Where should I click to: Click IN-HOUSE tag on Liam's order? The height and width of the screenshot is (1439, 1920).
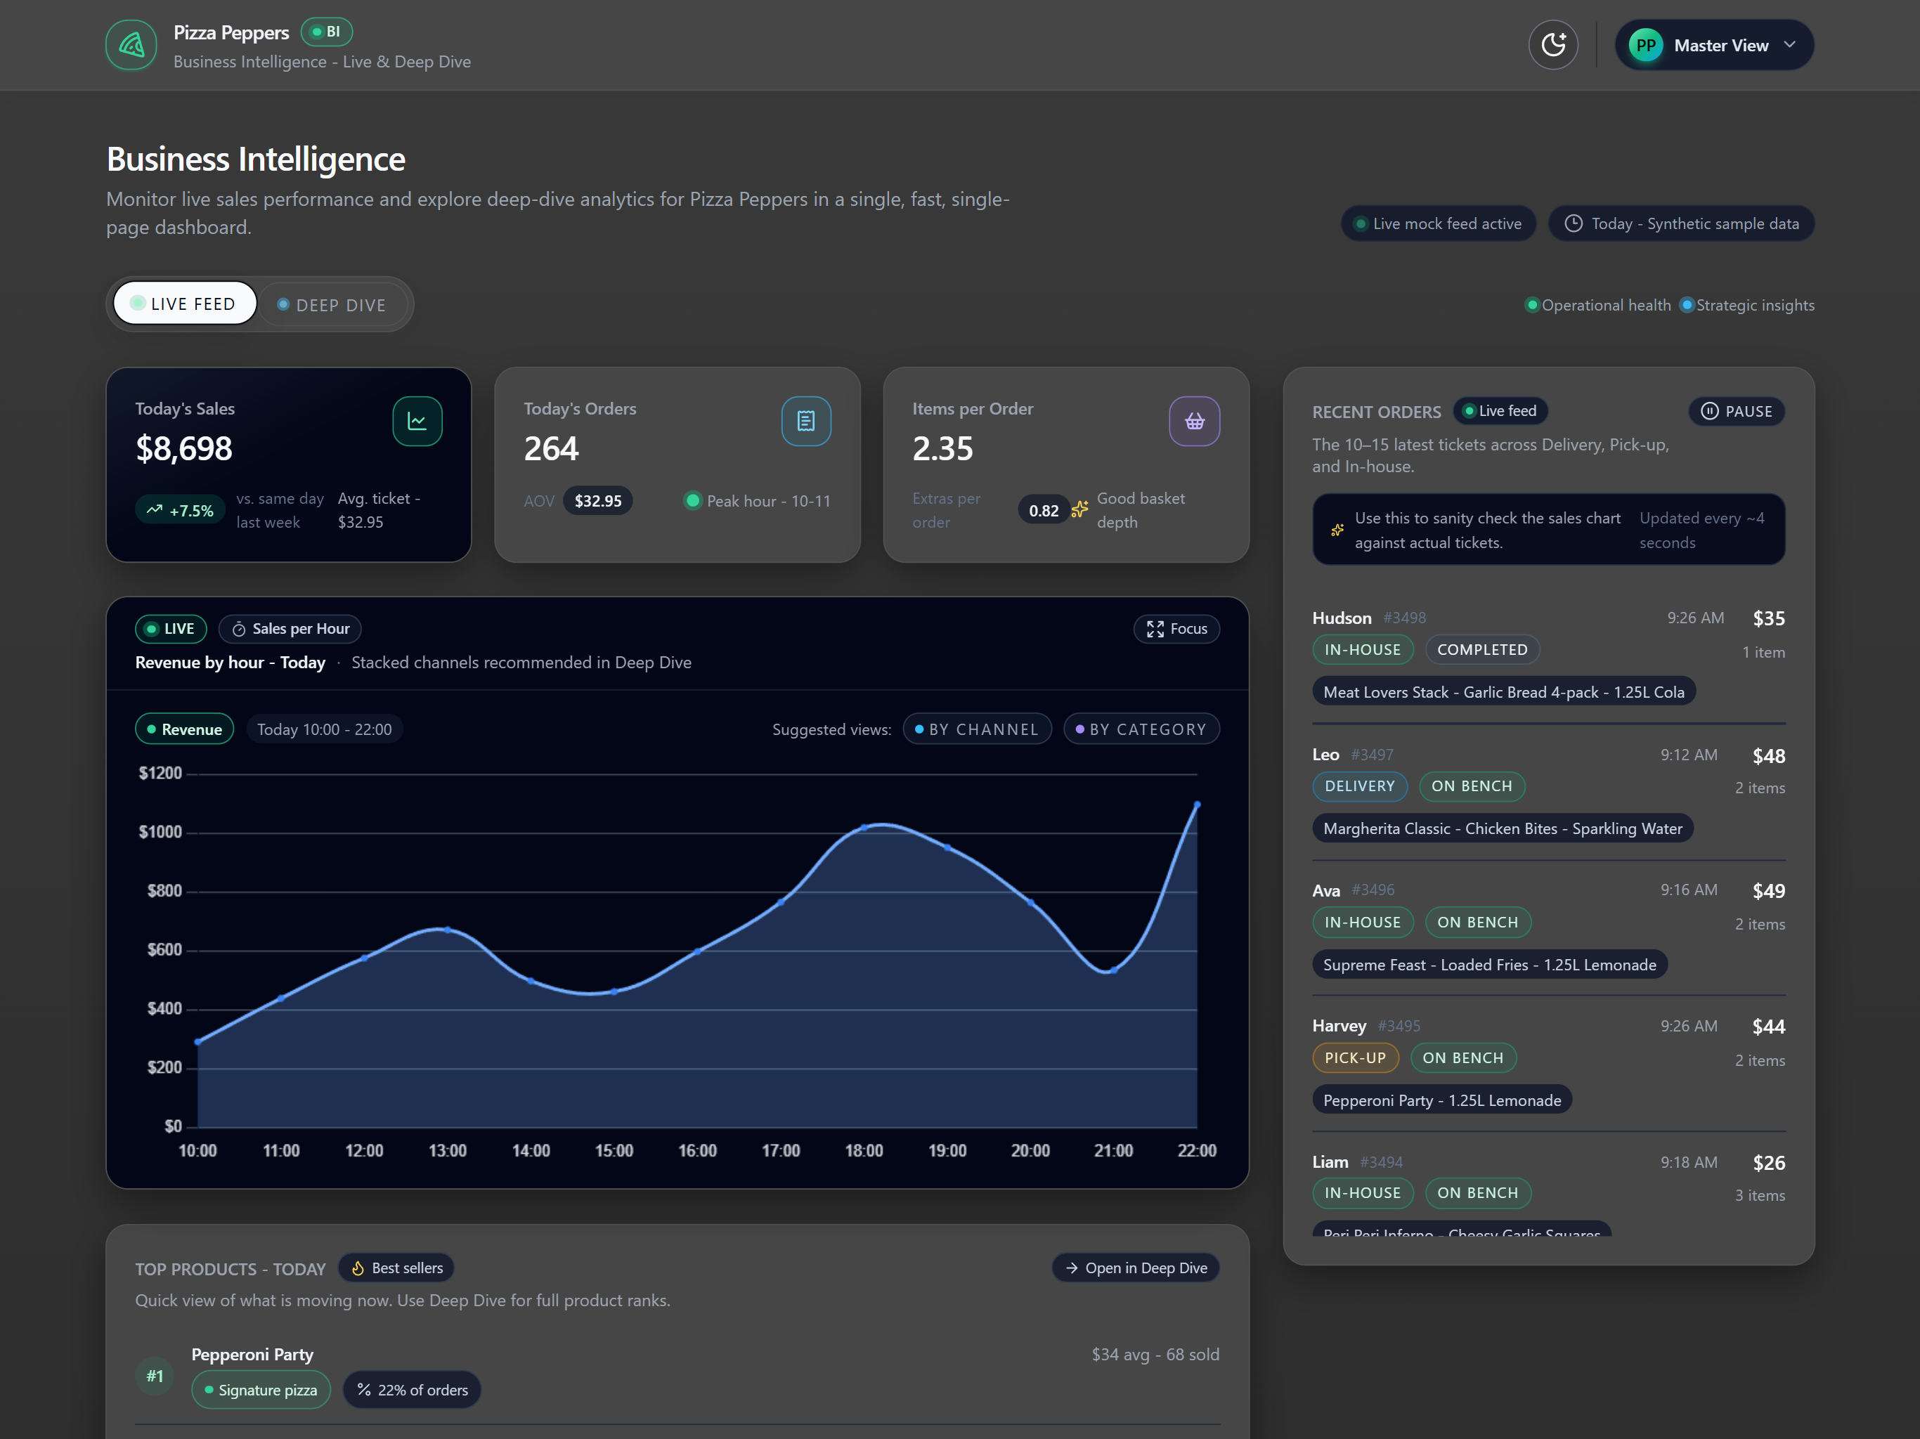[1362, 1193]
